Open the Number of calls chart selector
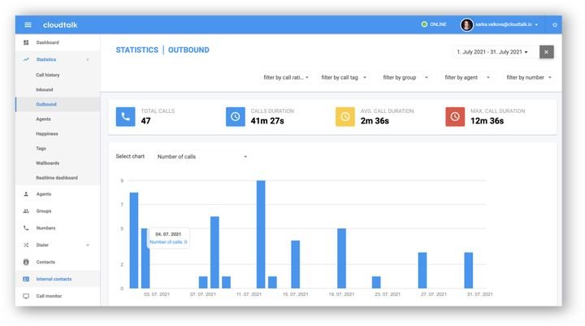 201,156
